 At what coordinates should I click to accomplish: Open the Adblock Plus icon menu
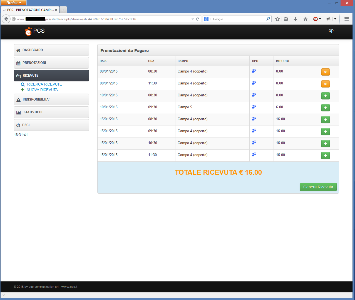[317, 19]
